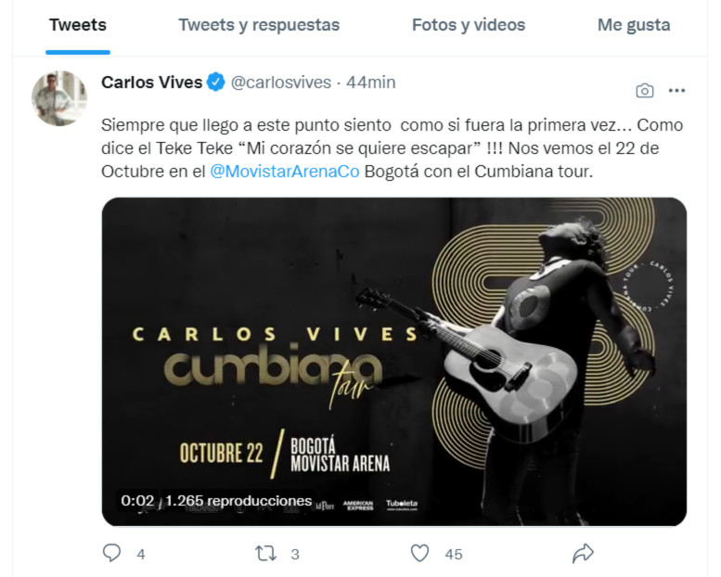Click the reply count 4

click(x=141, y=554)
